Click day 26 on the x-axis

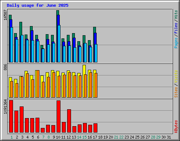click(142, 137)
